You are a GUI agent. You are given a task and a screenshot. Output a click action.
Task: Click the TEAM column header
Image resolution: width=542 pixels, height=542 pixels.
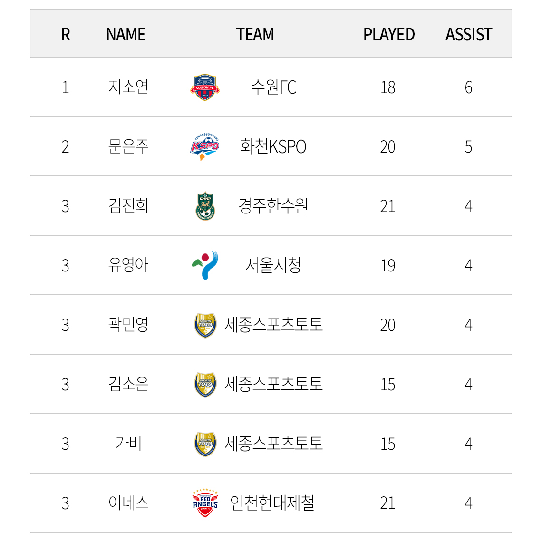coord(255,34)
